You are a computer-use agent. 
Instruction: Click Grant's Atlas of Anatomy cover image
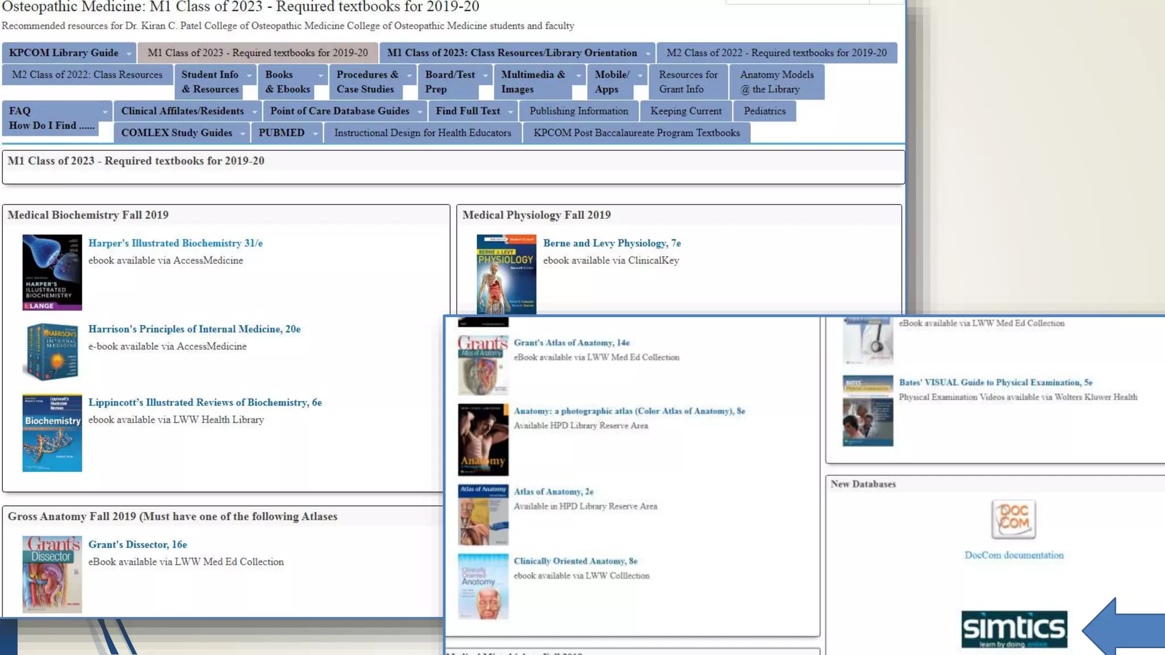point(483,365)
